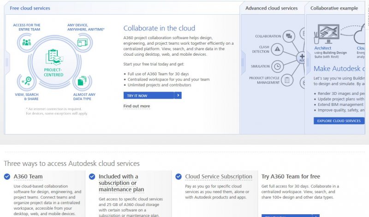Click the Any device anywhere anytime icon
Screen dimensions: 369x217
83,42
